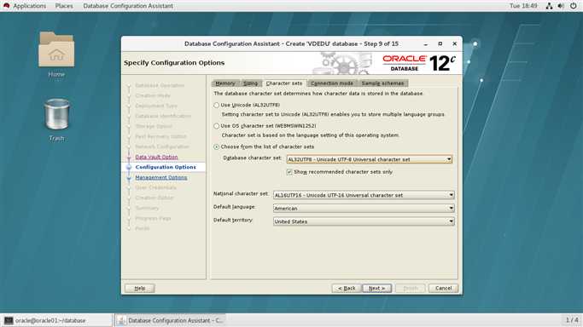Toggle Show recommended character sets only checkbox
The height and width of the screenshot is (327, 583).
289,172
